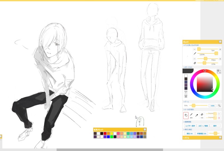Viewport: 224px width, 151px height.
Task: Select the eraser tool in tool switcher
Action: point(202,115)
